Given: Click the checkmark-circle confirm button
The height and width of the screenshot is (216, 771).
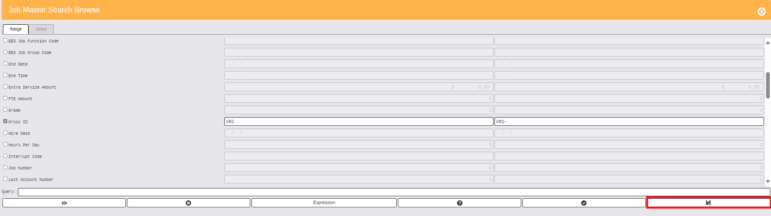Looking at the screenshot, I should pyautogui.click(x=584, y=203).
